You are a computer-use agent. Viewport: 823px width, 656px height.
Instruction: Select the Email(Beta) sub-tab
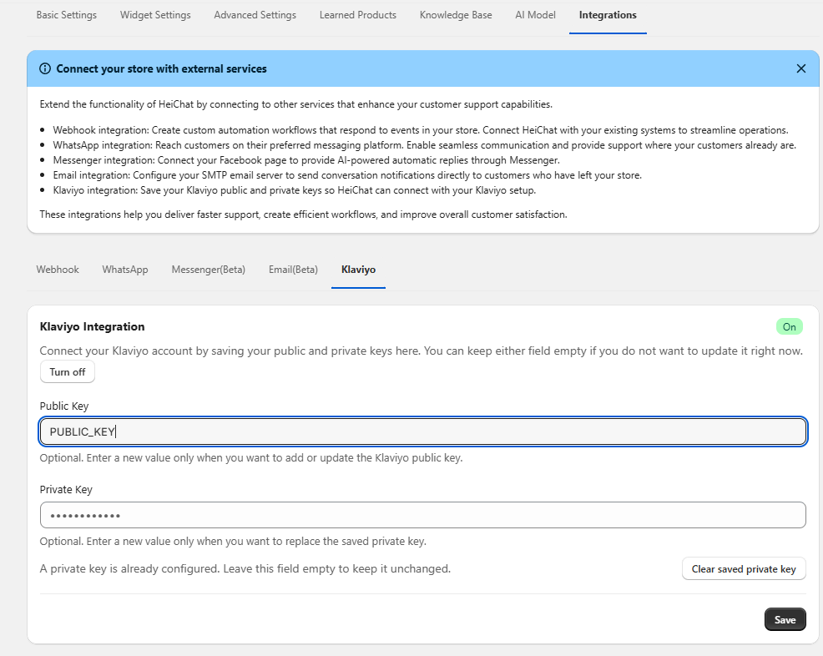pyautogui.click(x=293, y=270)
